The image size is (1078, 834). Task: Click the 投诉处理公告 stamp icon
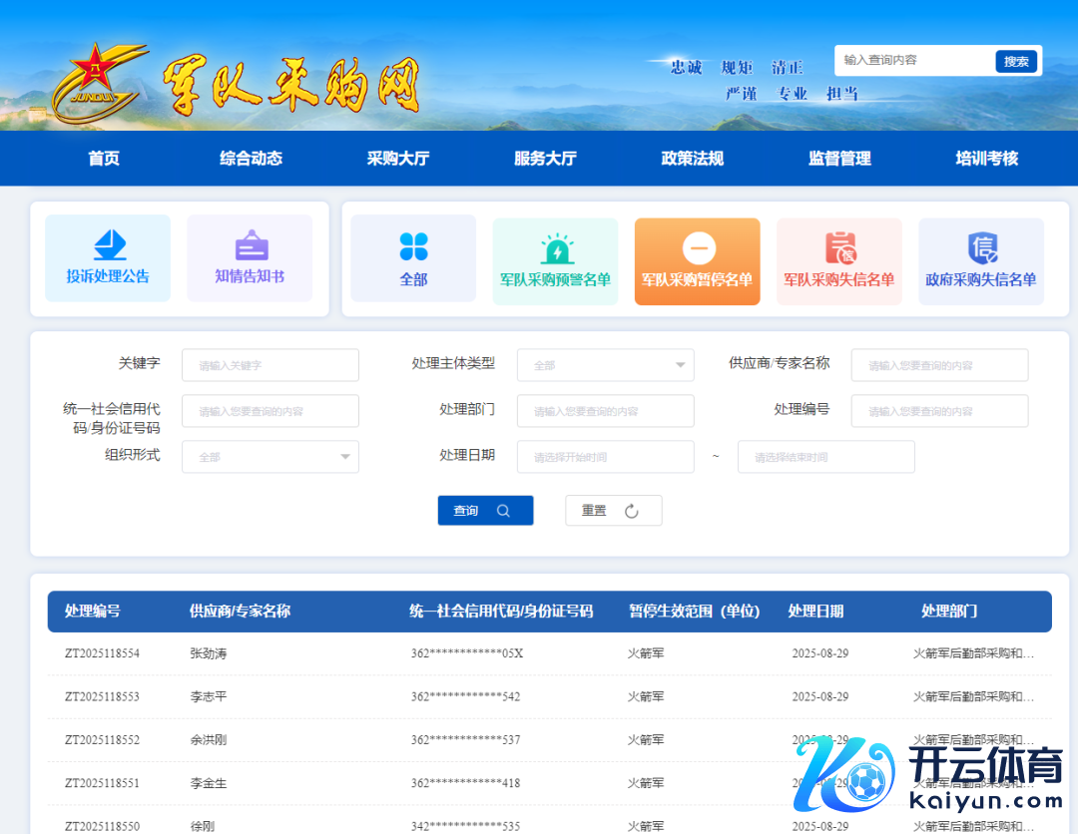point(108,244)
